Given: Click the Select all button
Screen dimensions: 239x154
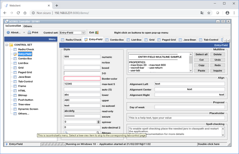Looking at the screenshot, I should click(x=202, y=54).
